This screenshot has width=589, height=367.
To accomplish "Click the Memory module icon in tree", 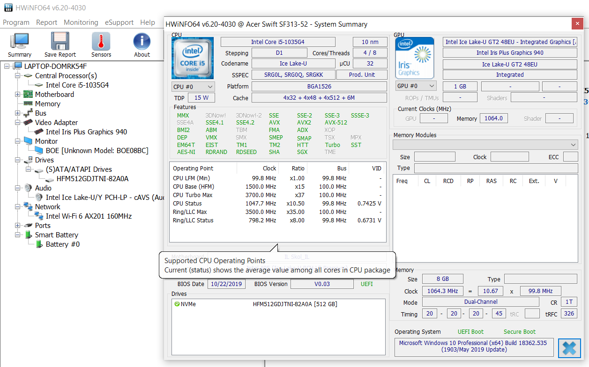I will [x=29, y=103].
